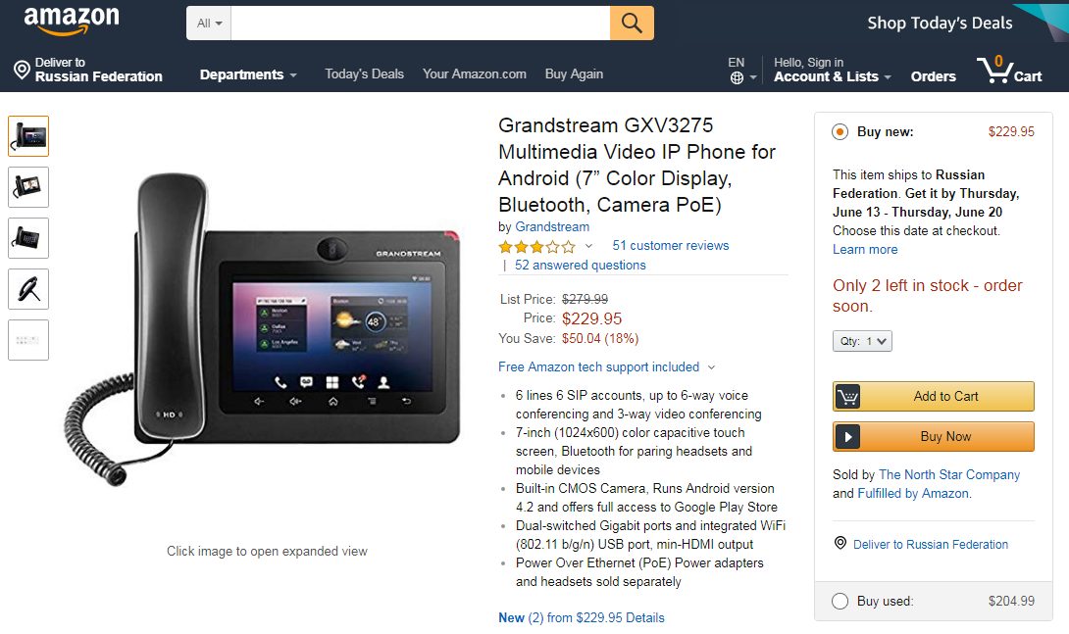The width and height of the screenshot is (1069, 634).
Task: Click the globe language icon
Action: coord(737,78)
